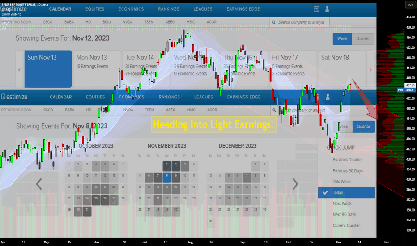Image resolution: width=417 pixels, height=246 pixels.
Task: Select November 15 in the calendar
Action: tap(167, 189)
